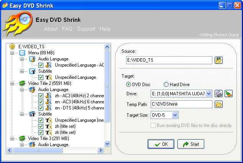
Task: Open the About menu
Action: tap(51, 29)
